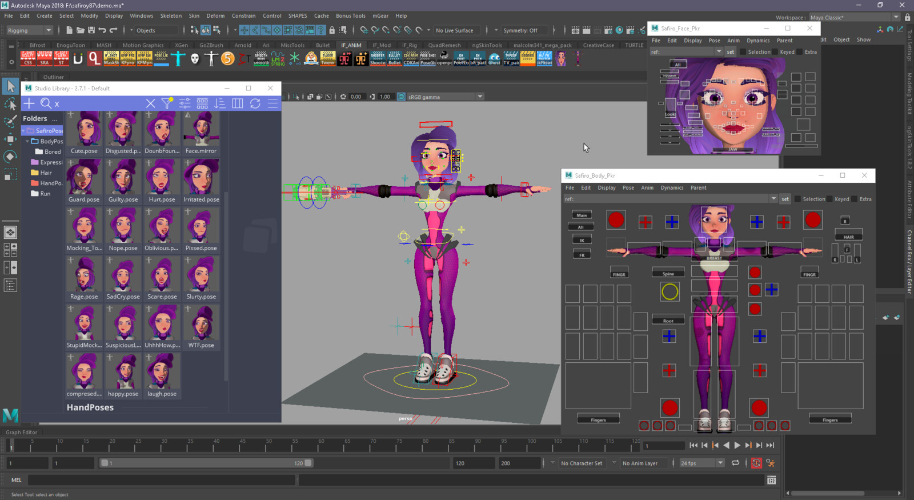Click the cyan T-pose figure shelf icon
Image resolution: width=914 pixels, height=500 pixels.
(178, 58)
